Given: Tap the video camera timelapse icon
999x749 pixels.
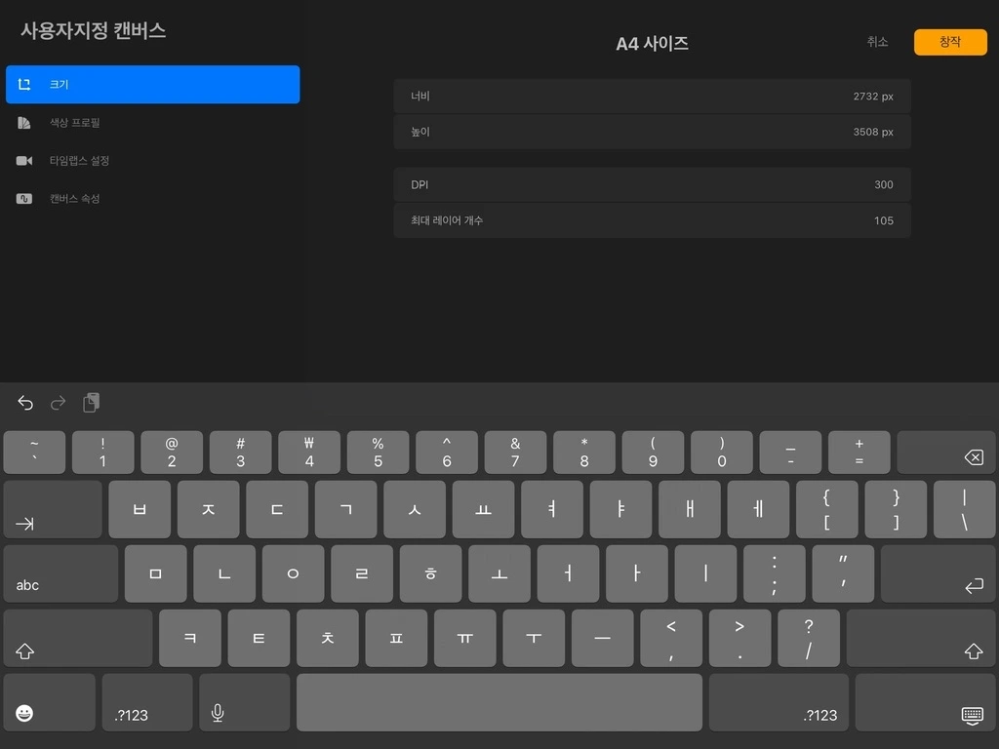Looking at the screenshot, I should click(24, 161).
